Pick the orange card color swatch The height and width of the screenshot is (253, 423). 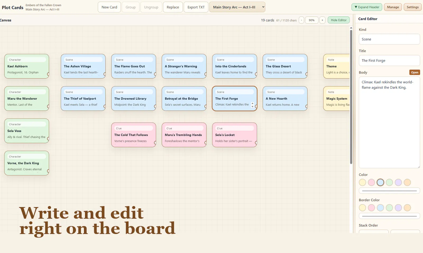tap(407, 182)
